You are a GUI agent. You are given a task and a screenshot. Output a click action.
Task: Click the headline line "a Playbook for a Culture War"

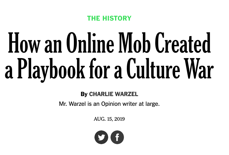pyautogui.click(x=109, y=69)
